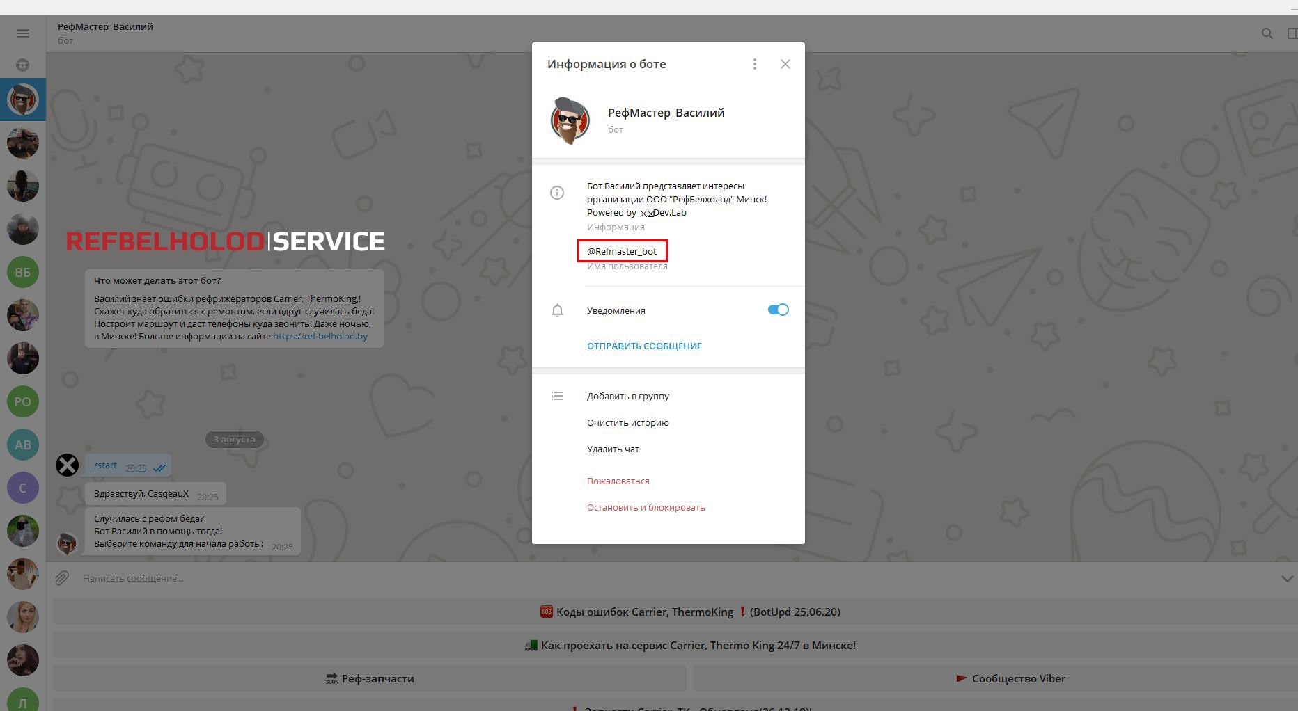Viewport: 1298px width, 711px height.
Task: Click the Что может делать этот бот? heading
Action: pos(157,280)
